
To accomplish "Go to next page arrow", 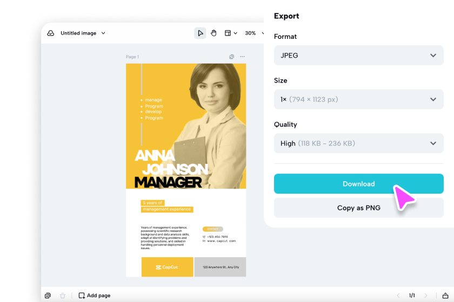I will pyautogui.click(x=426, y=296).
